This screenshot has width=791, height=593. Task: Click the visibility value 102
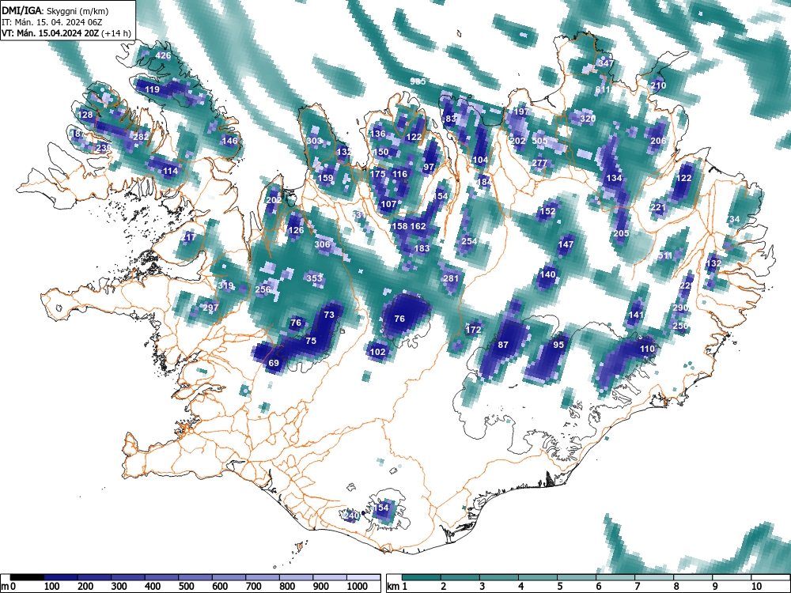click(x=377, y=352)
